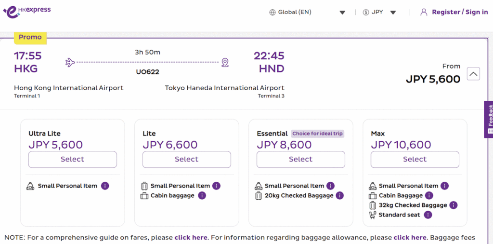Viewport: 493px width, 244px height.
Task: Open info icon for 32kg Checked Baggage
Action: (x=454, y=205)
